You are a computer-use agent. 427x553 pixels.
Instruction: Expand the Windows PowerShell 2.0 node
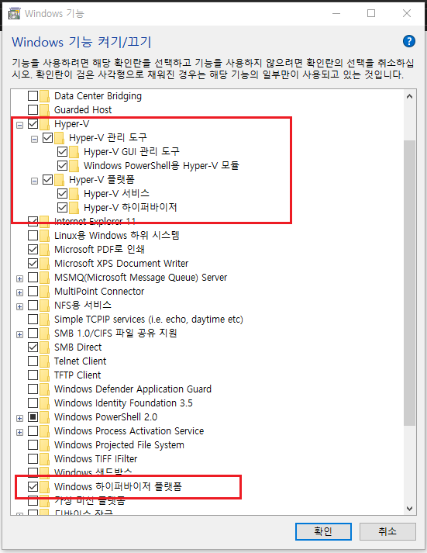click(19, 418)
